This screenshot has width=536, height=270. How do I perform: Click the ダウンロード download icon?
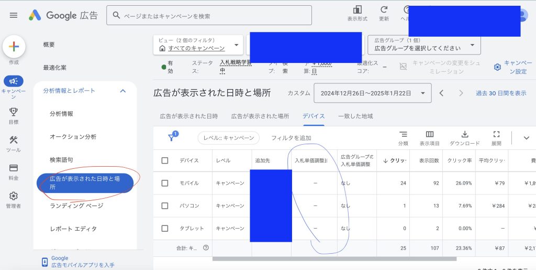464,135
